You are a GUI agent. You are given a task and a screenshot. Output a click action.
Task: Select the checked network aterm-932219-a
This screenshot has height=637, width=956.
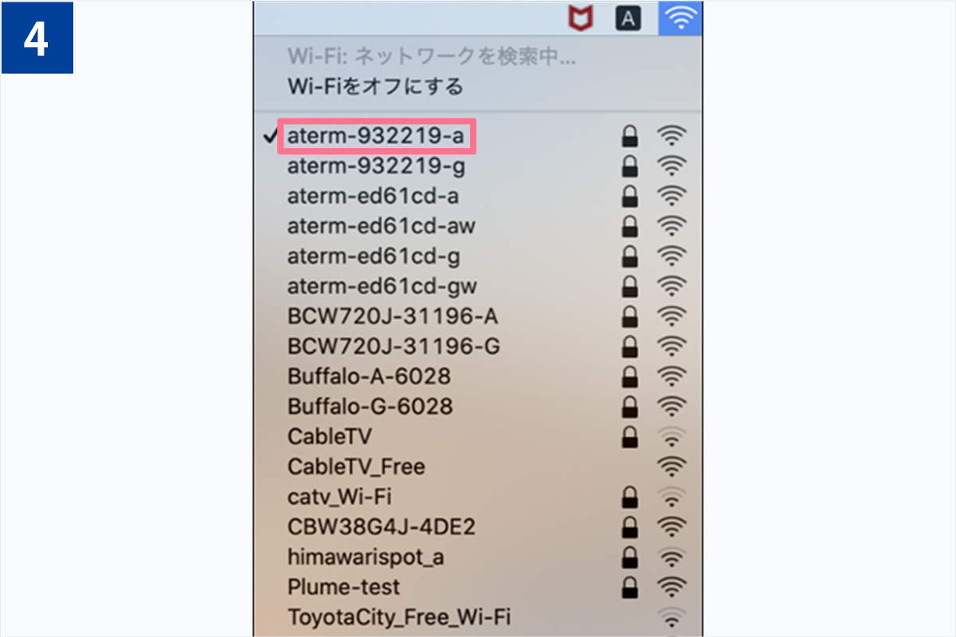click(478, 136)
